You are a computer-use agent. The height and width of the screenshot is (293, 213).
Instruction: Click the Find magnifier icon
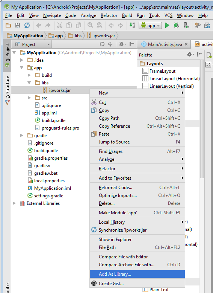(x=90, y=25)
